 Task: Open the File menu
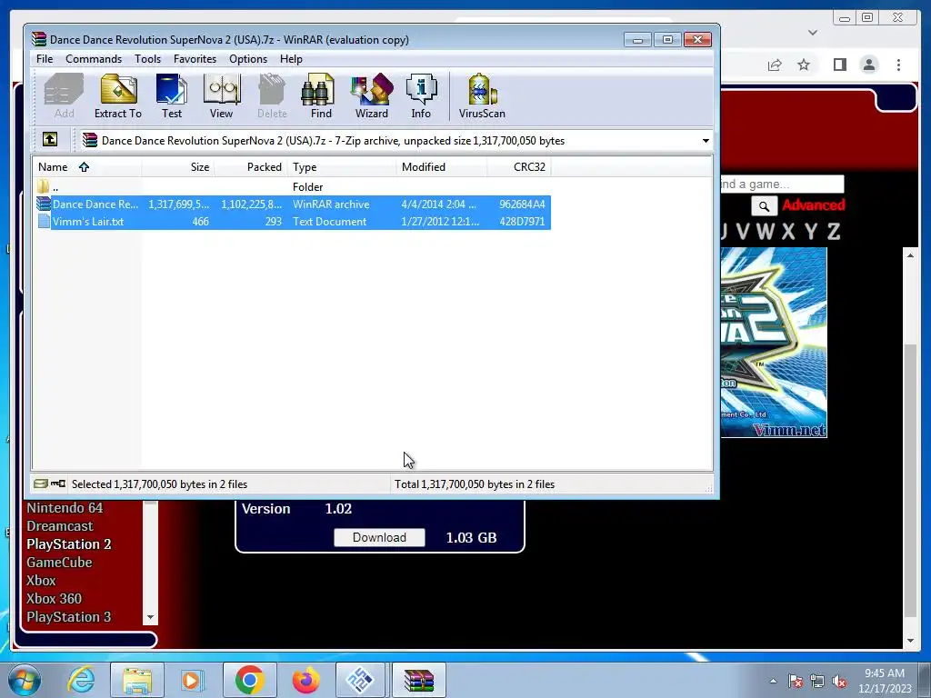point(45,59)
